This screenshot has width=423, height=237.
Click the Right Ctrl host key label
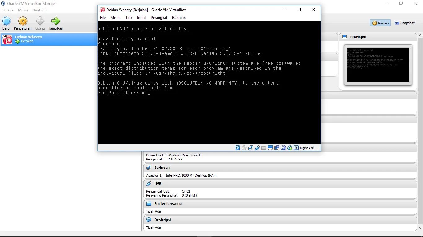point(307,148)
